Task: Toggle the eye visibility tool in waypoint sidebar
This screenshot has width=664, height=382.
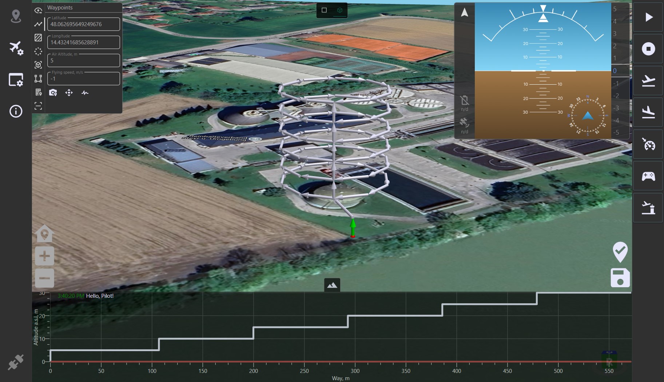Action: [38, 11]
